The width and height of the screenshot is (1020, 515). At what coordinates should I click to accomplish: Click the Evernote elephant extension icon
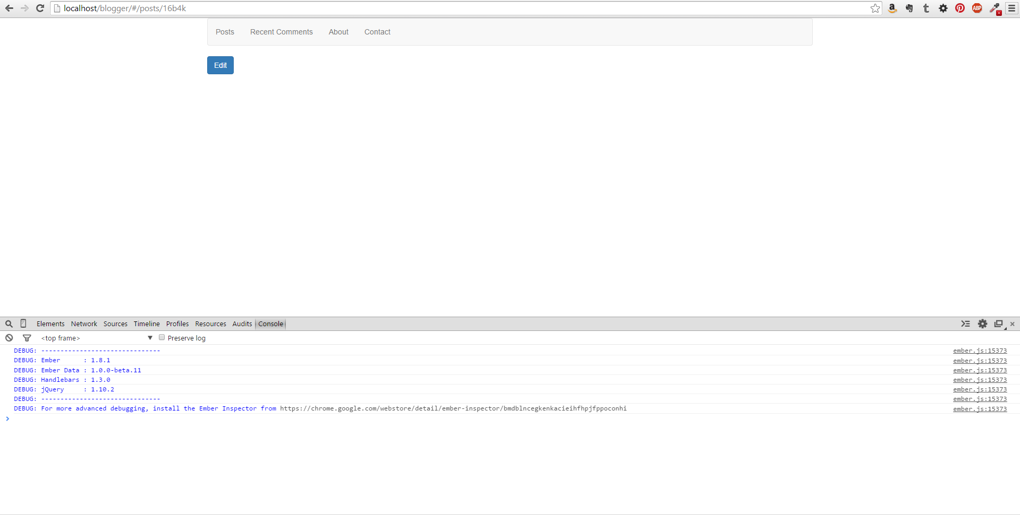point(909,8)
